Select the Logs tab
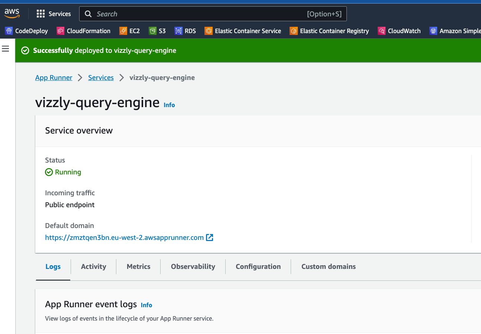481x334 pixels. 53,267
